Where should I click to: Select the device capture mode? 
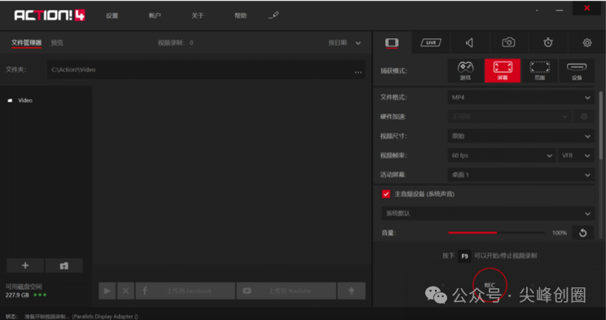point(577,71)
